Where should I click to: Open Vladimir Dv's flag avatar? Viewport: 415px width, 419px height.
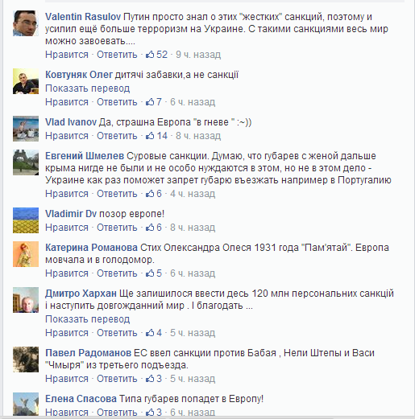coord(26,220)
